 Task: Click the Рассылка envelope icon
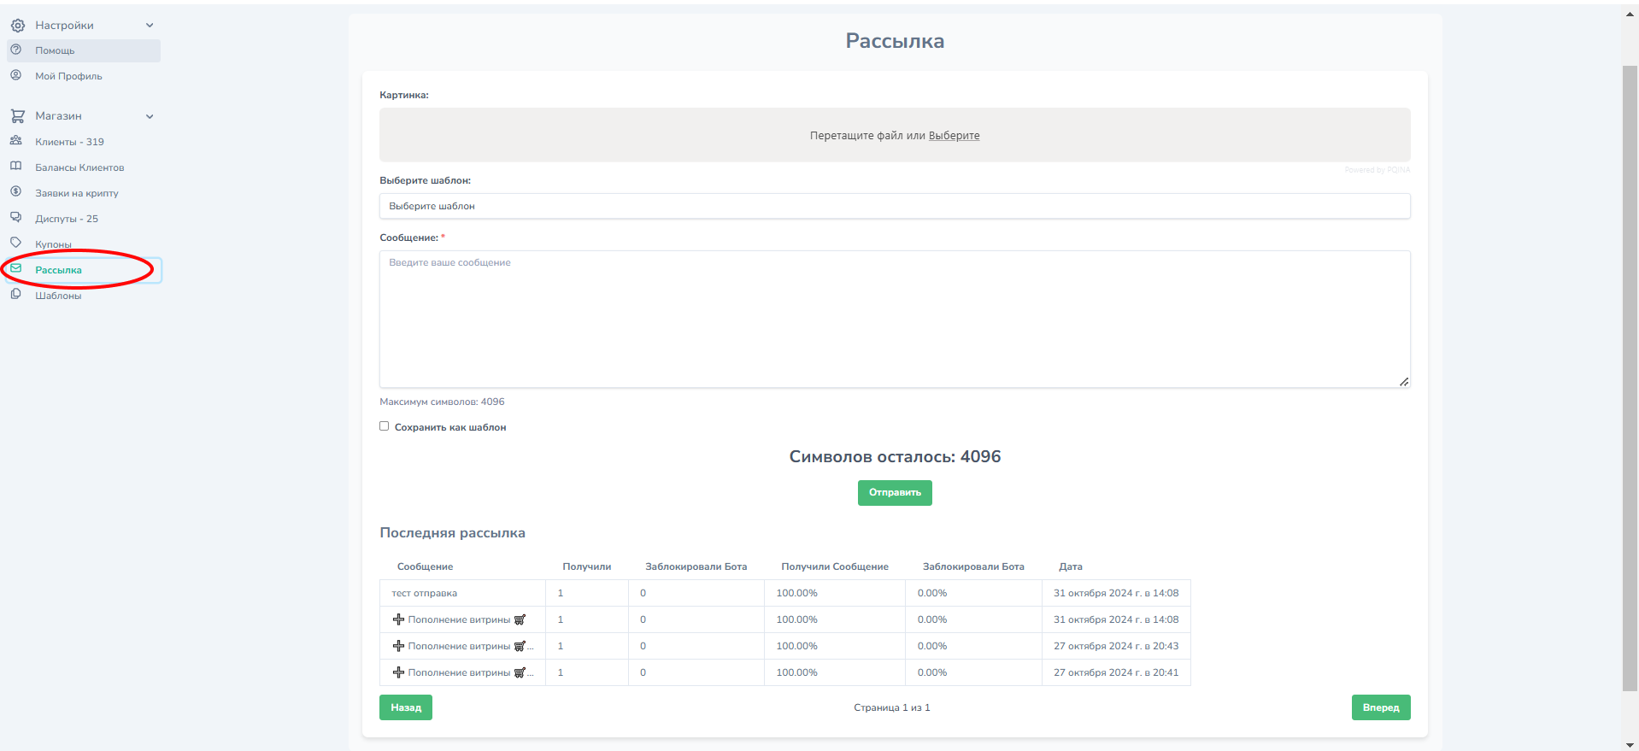[x=16, y=268]
